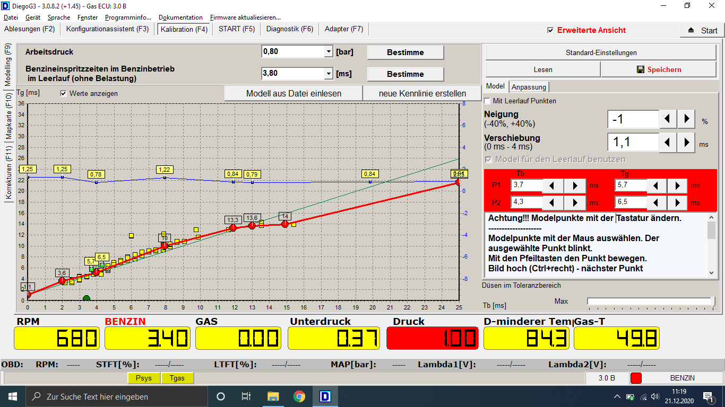Increase P2 Tg value with right arrow

[678, 202]
